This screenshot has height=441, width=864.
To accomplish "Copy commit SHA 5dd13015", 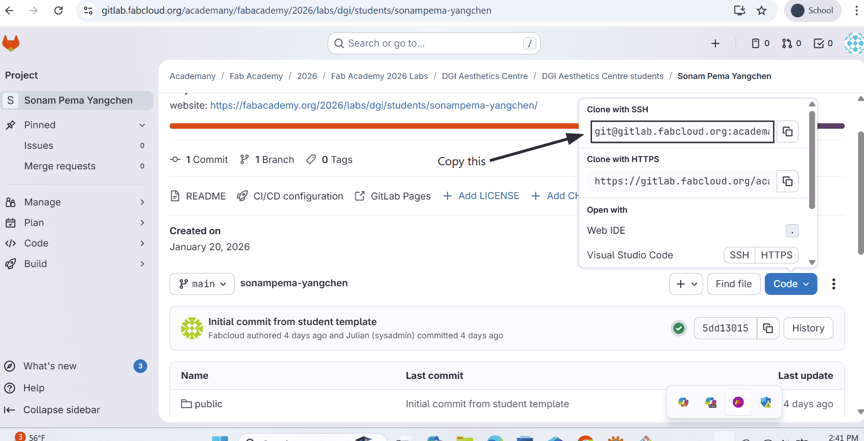I will [768, 328].
